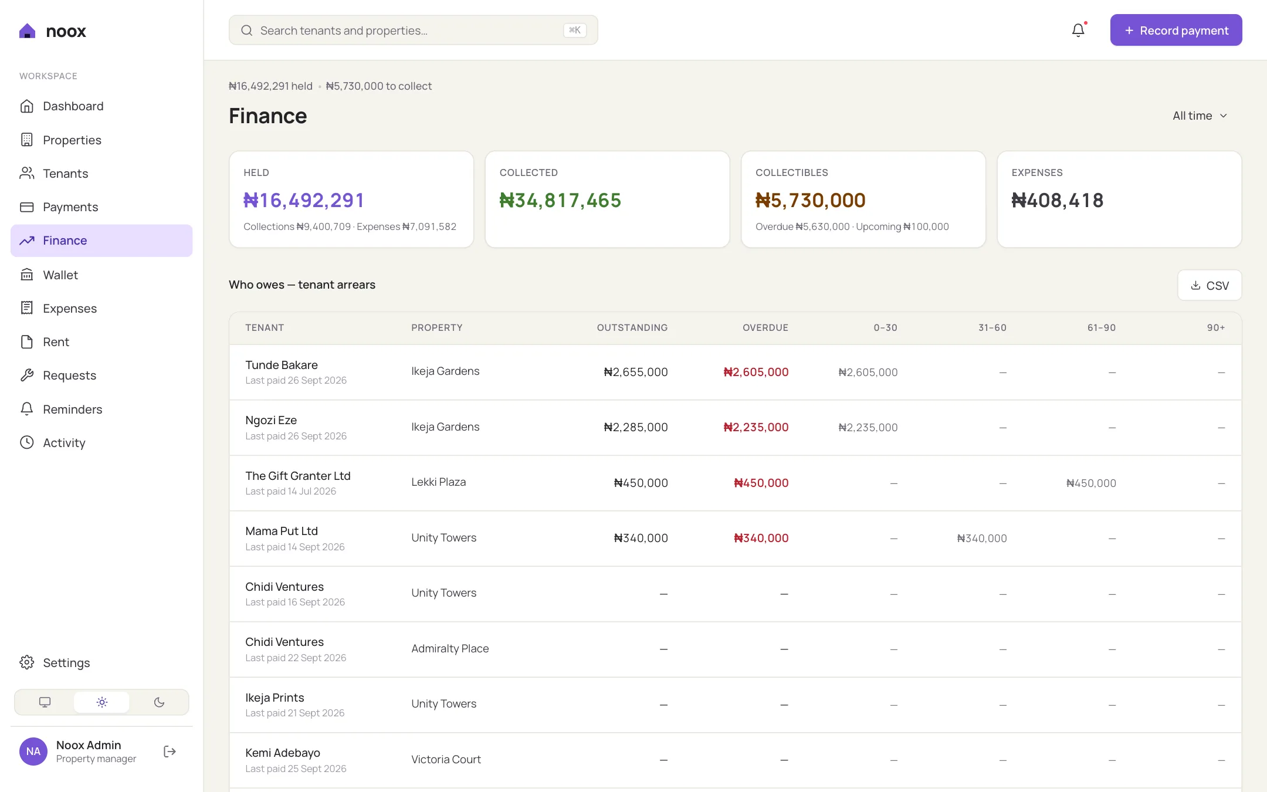This screenshot has width=1267, height=792.
Task: Open Mama Put Ltd row
Action: 736,539
